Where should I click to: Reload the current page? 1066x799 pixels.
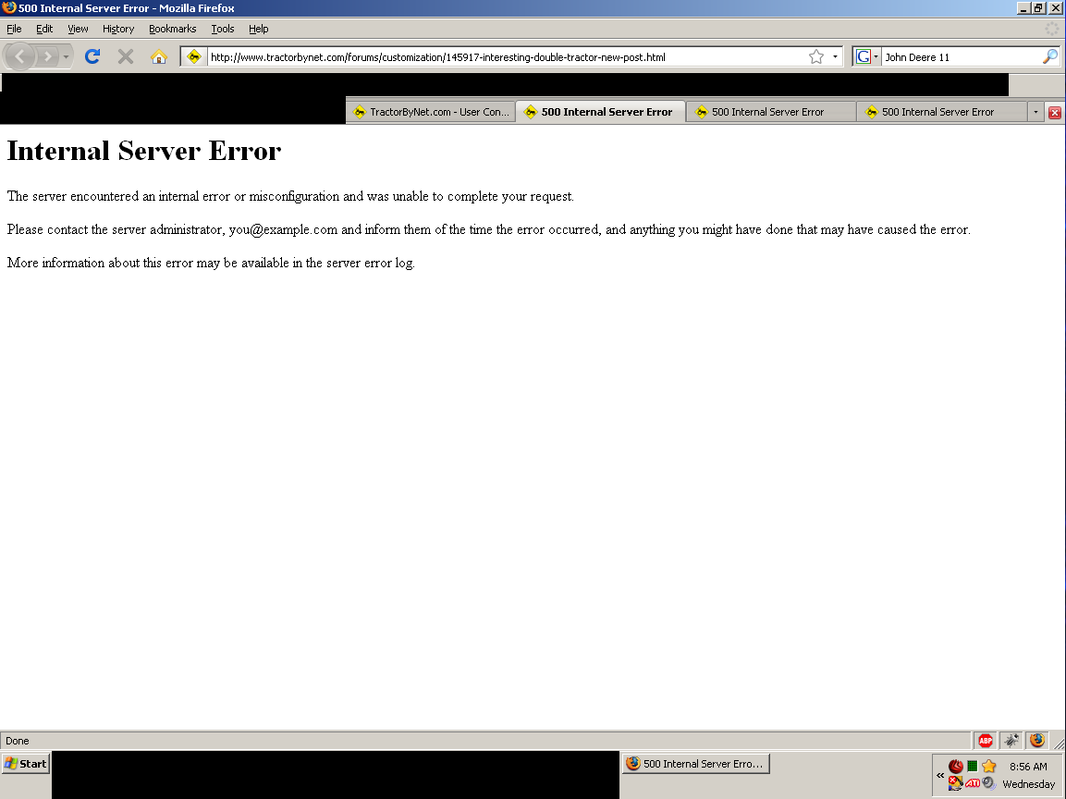click(x=92, y=56)
